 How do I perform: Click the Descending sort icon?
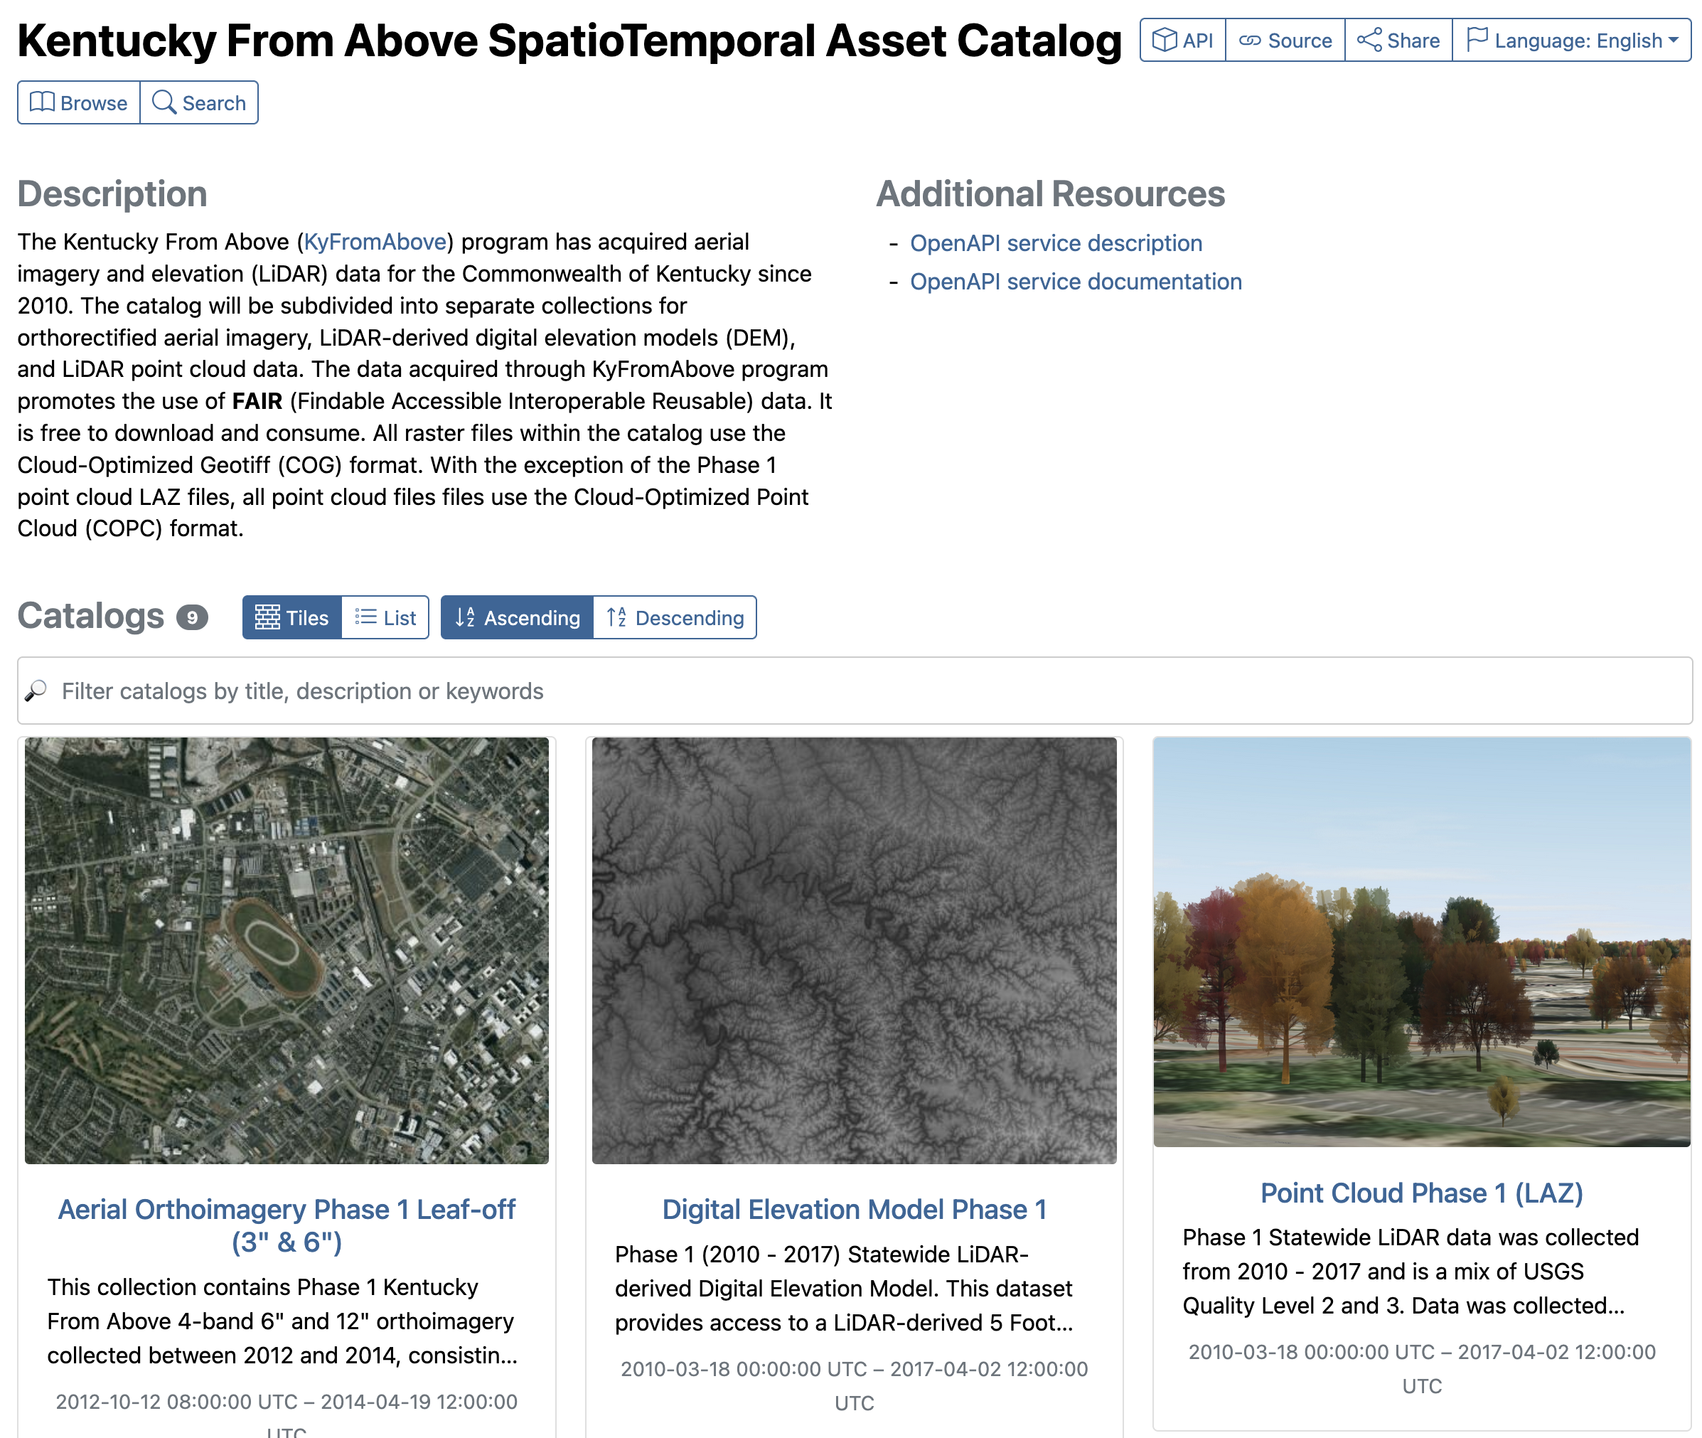[617, 617]
